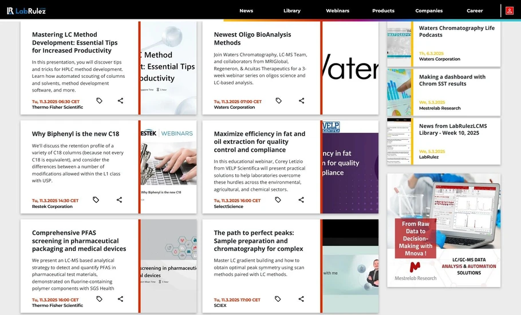Open the News menu

[x=246, y=11]
